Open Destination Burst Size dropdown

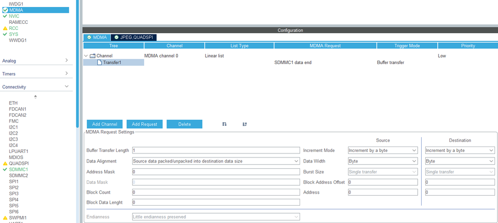click(x=460, y=172)
